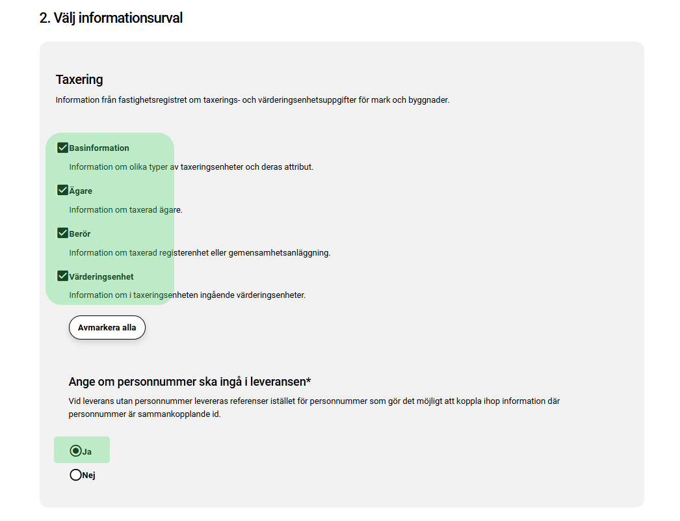Click the paragraph explaining leverans utan personnummer
The height and width of the screenshot is (521, 680).
coord(314,407)
